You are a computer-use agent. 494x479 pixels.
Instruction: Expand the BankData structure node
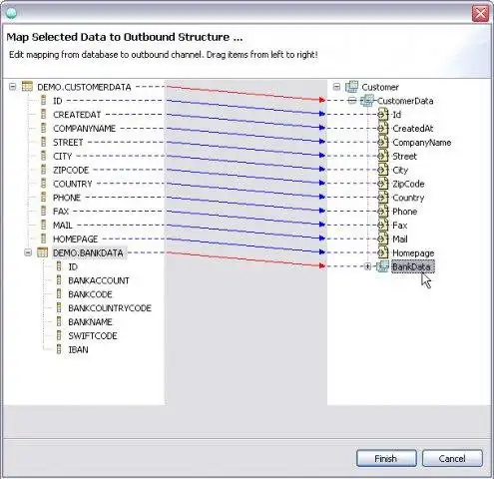click(367, 266)
